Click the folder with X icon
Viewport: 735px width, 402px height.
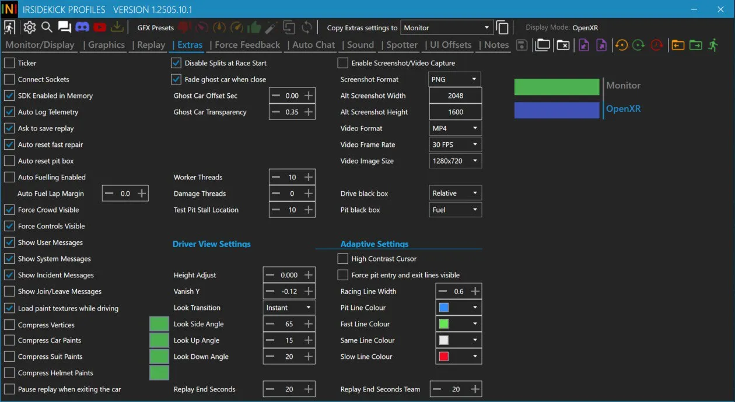pyautogui.click(x=563, y=45)
